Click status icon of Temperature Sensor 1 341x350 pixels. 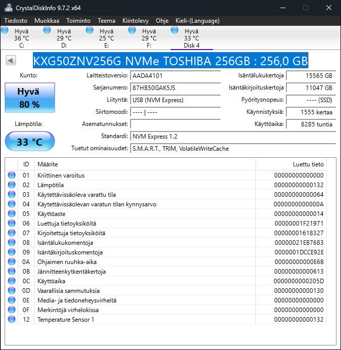point(12,320)
